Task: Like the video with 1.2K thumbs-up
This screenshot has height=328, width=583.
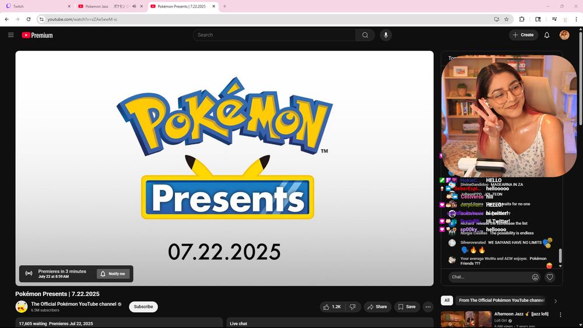Action: click(332, 307)
